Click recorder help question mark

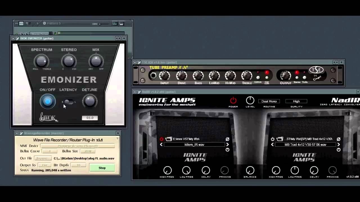click(x=117, y=139)
